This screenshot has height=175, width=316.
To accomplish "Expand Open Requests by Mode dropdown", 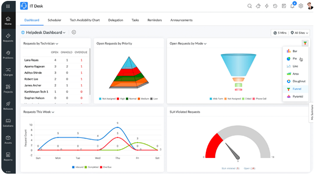I will pos(205,44).
